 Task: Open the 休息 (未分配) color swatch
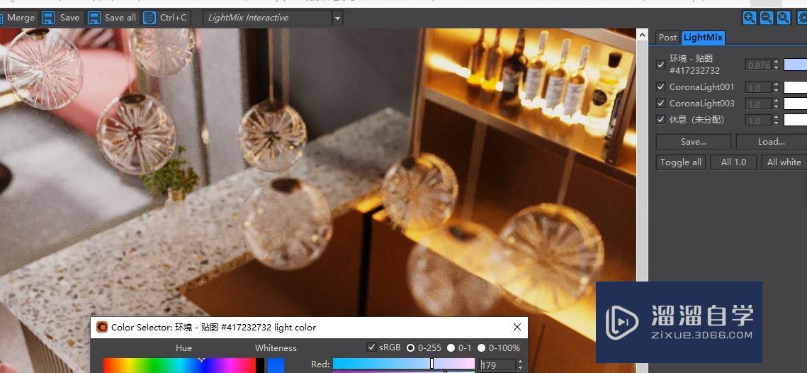point(795,120)
